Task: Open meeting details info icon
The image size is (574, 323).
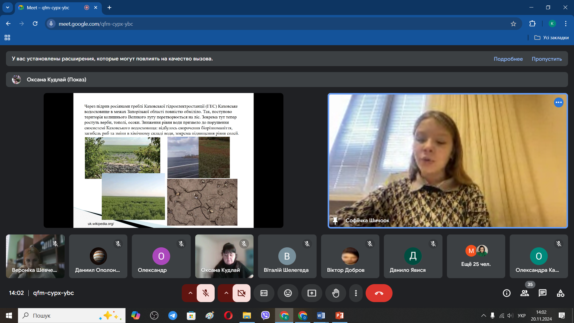Action: coord(506,293)
